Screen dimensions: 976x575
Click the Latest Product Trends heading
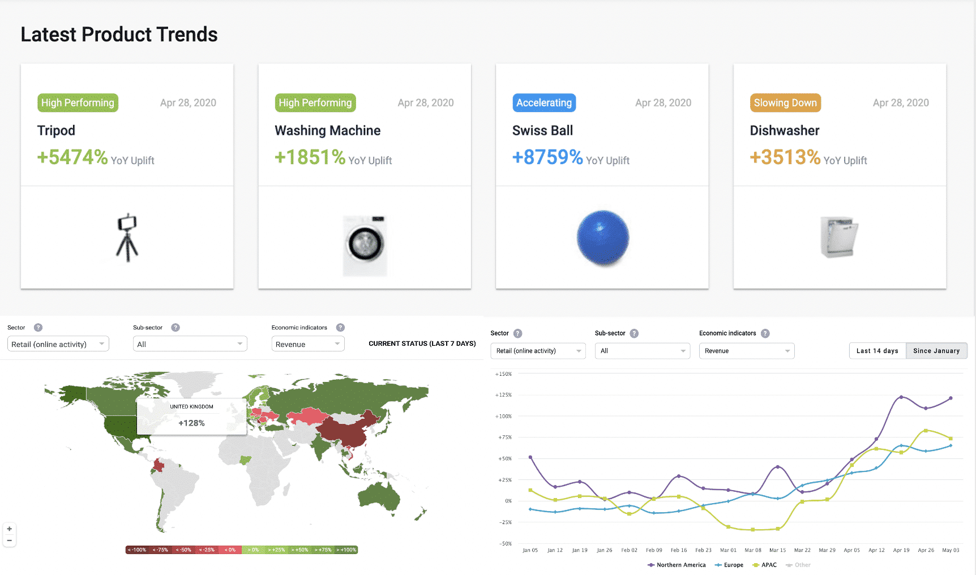[x=119, y=35]
